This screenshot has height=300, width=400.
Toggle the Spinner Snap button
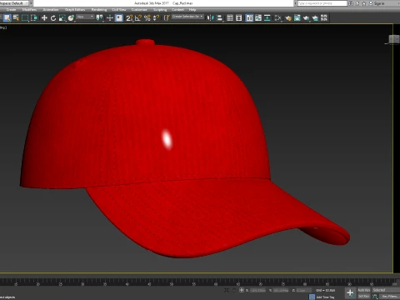(x=157, y=18)
